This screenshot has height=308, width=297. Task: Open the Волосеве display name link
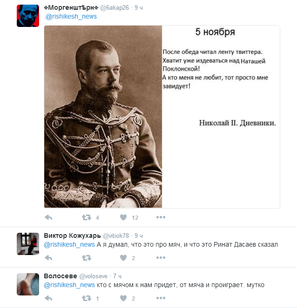[61, 276]
